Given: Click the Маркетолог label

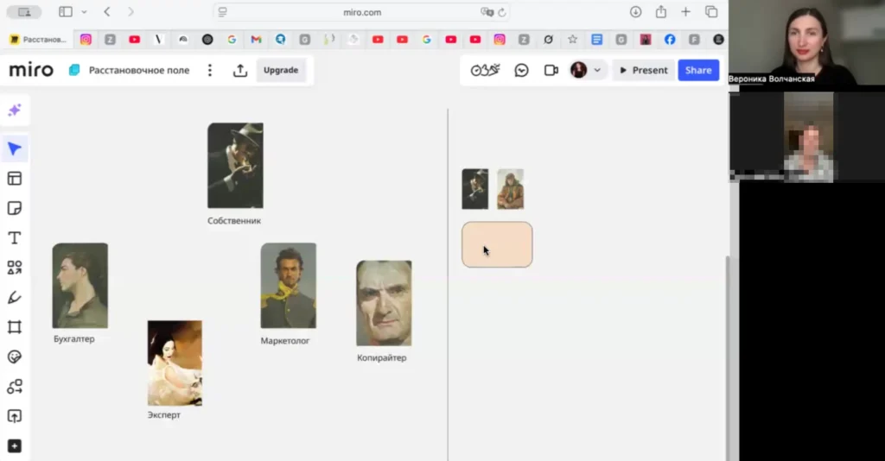Looking at the screenshot, I should (x=285, y=340).
